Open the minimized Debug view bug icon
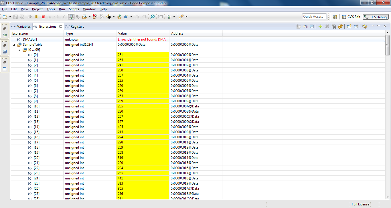391x208 pixels. pyautogui.click(x=5, y=35)
